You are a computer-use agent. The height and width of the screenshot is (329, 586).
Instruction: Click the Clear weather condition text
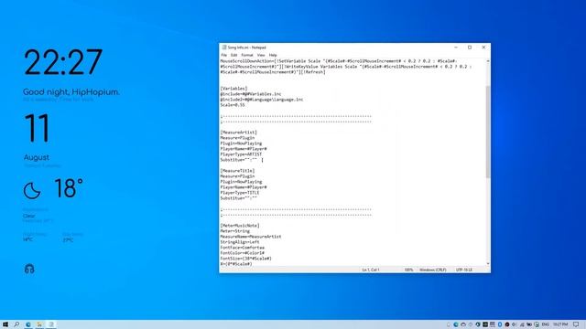[x=28, y=216]
